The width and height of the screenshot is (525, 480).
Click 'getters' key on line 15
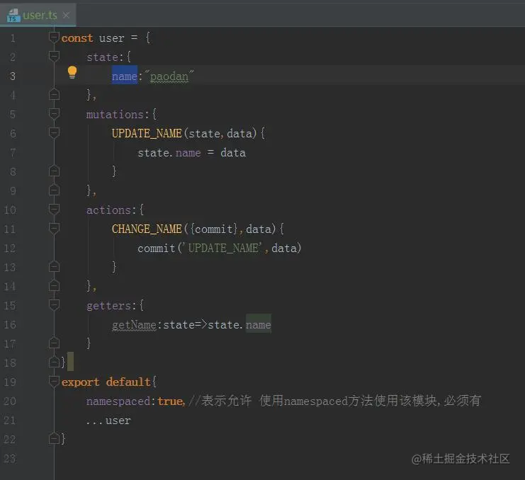click(108, 306)
